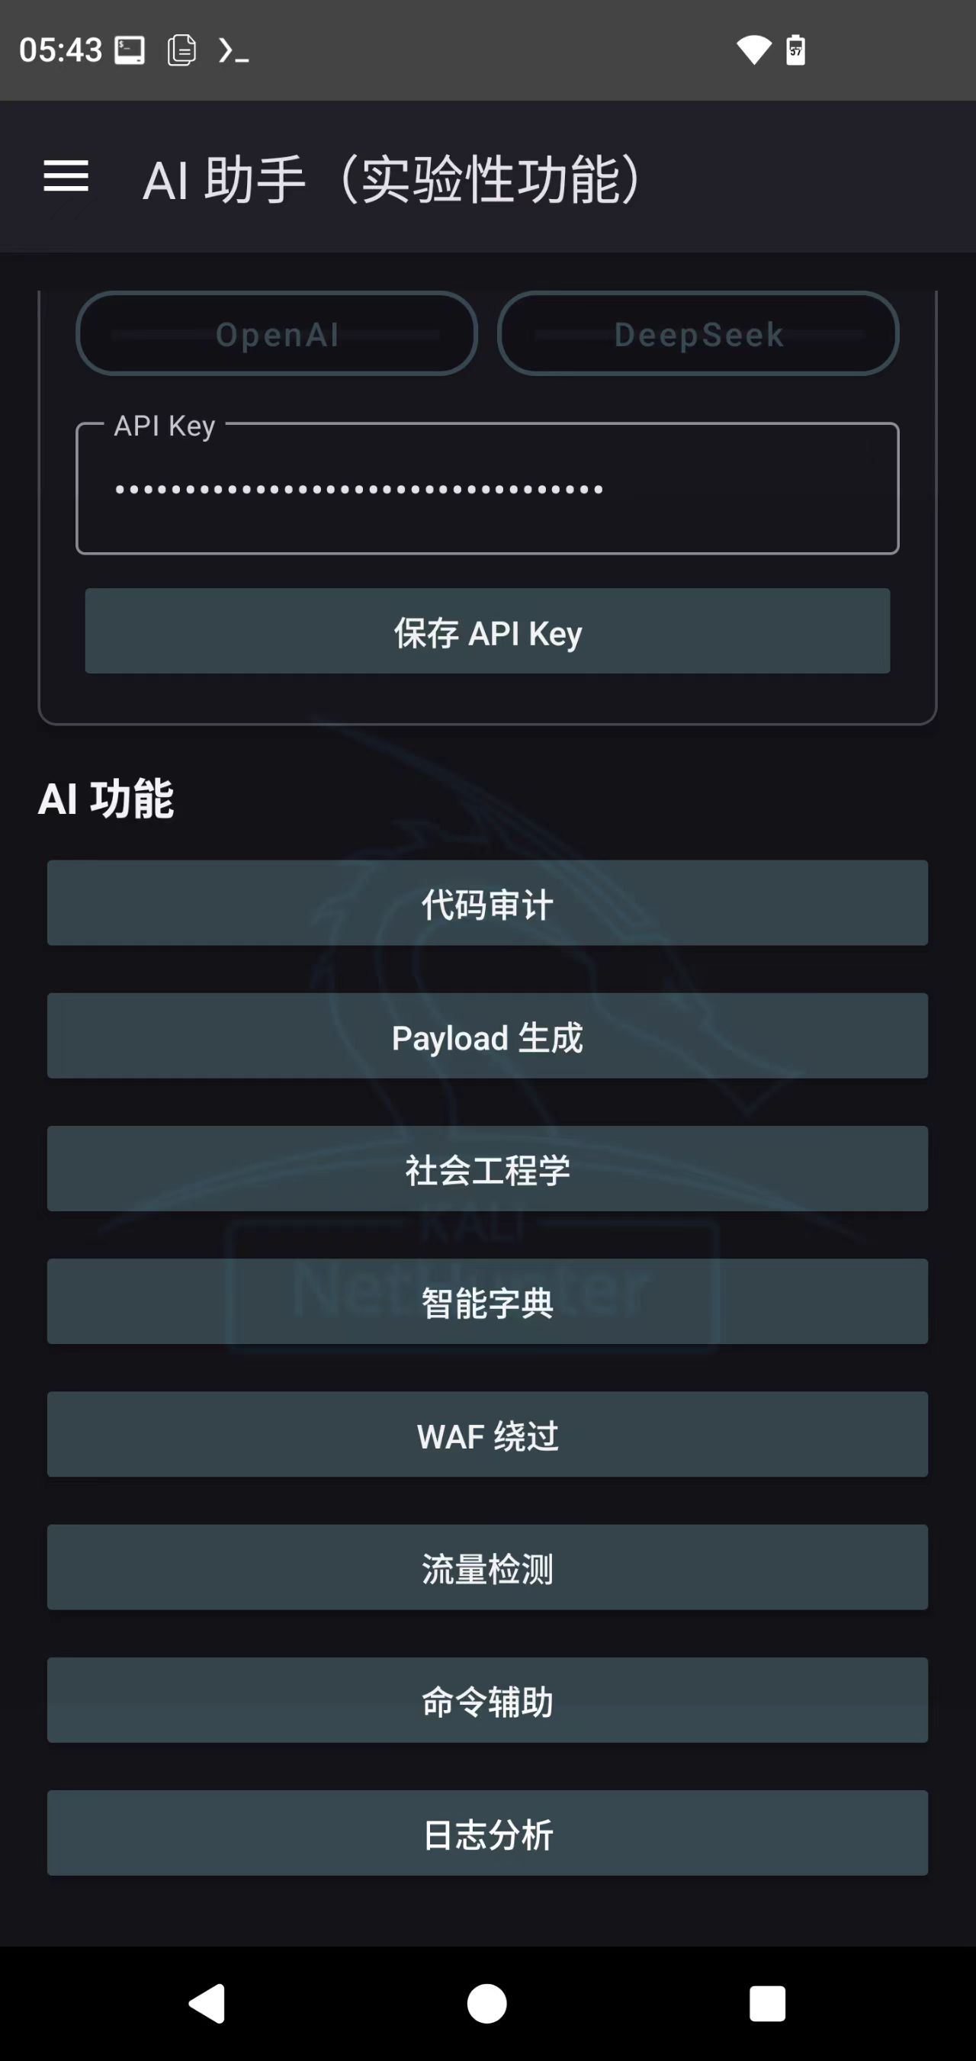
Task: Open the navigation drawer menu
Action: [x=66, y=178]
